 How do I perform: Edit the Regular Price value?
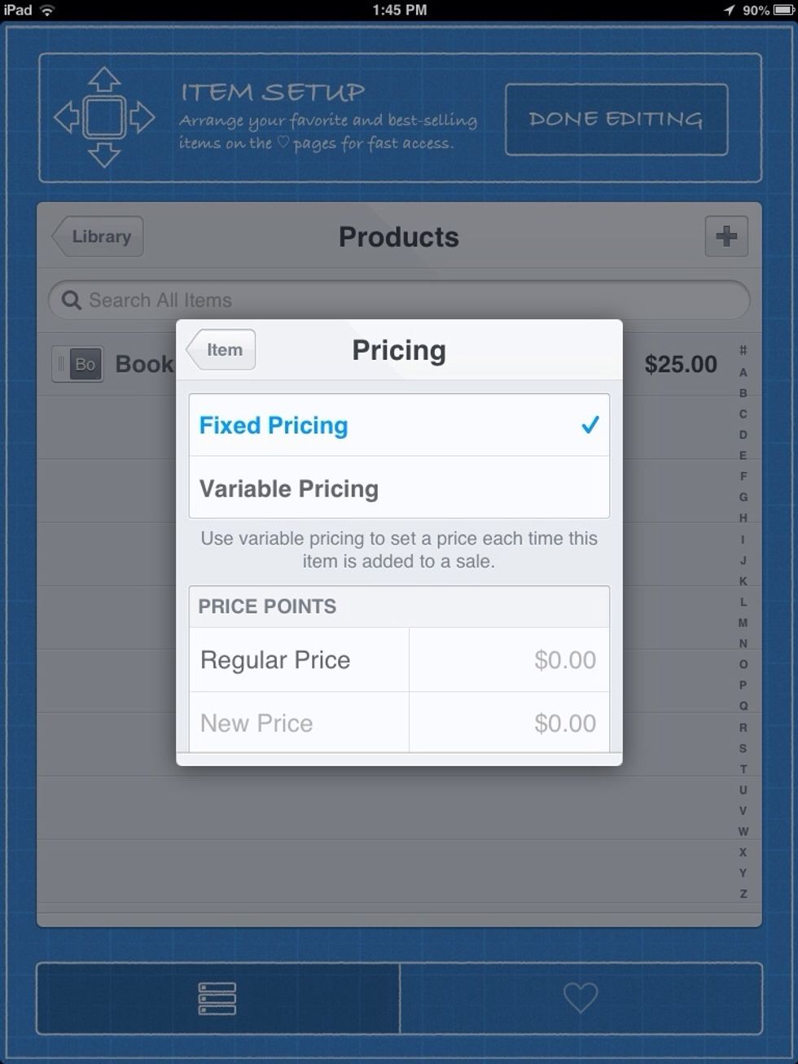pyautogui.click(x=509, y=660)
